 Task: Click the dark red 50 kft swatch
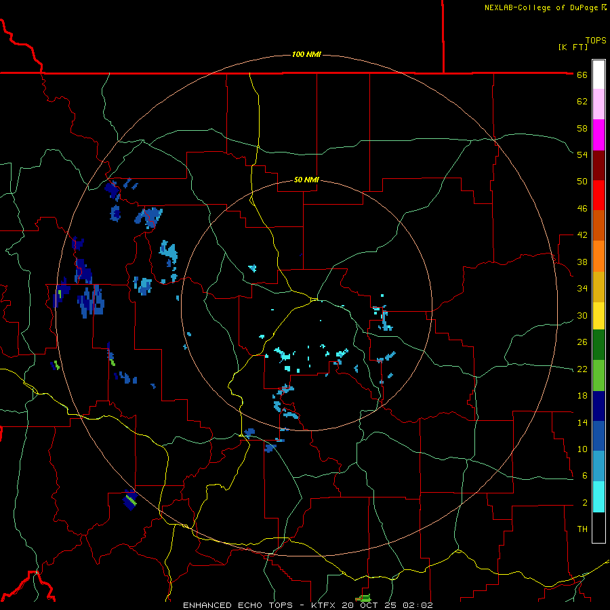(x=598, y=165)
